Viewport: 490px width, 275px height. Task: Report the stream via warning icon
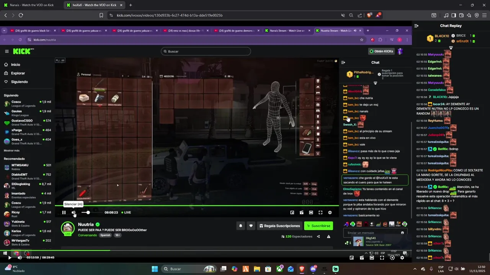pos(328,236)
